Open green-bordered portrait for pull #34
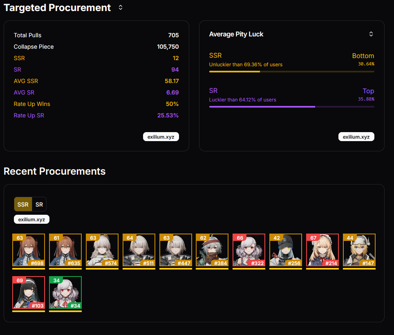 coord(65,292)
